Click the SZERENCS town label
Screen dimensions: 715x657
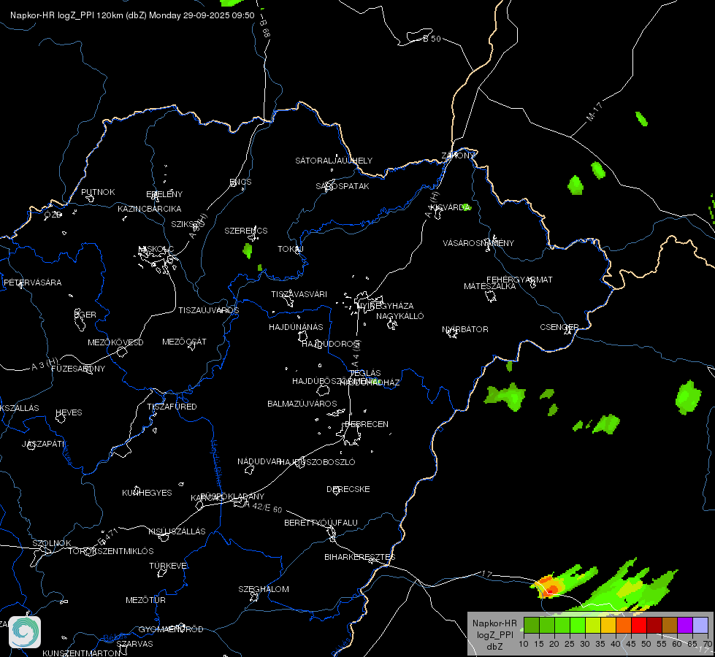point(246,231)
